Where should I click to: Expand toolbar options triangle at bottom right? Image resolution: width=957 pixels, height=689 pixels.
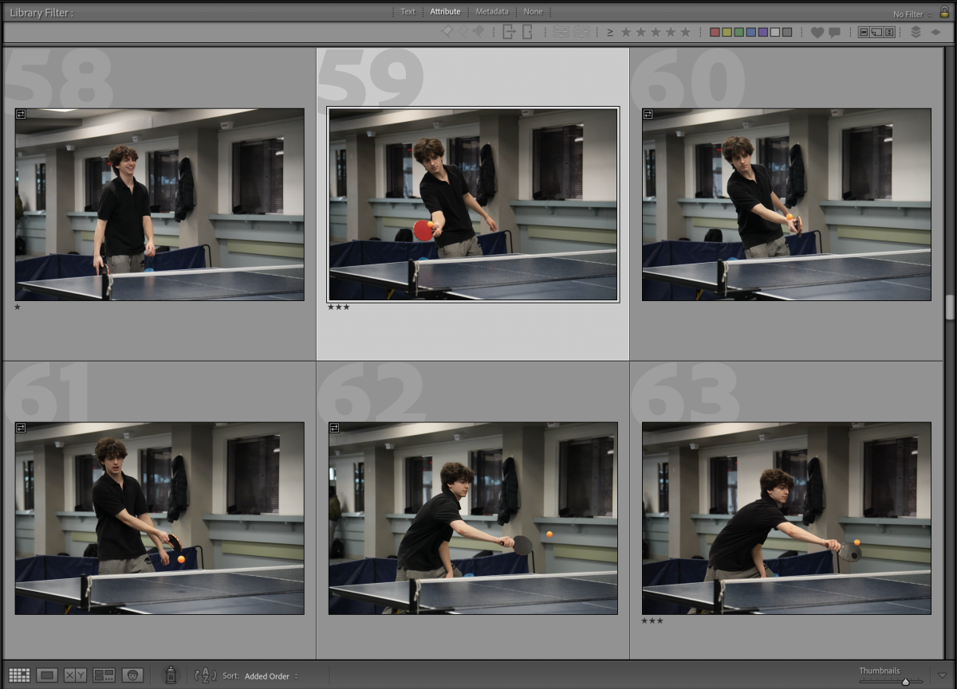tap(943, 675)
